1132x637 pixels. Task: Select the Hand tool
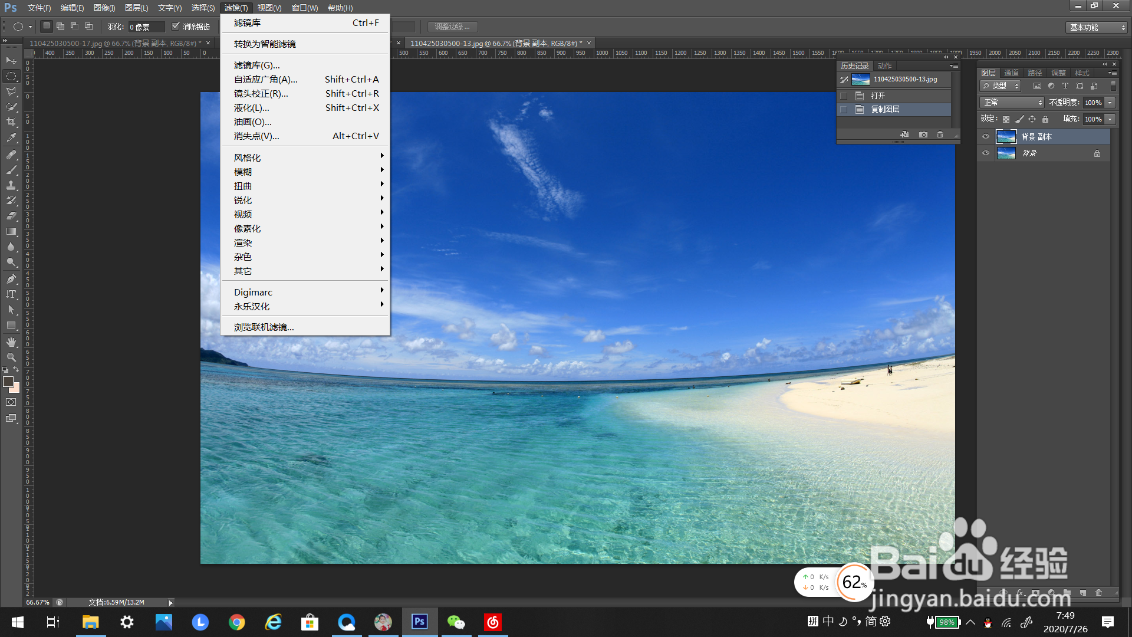click(x=11, y=342)
